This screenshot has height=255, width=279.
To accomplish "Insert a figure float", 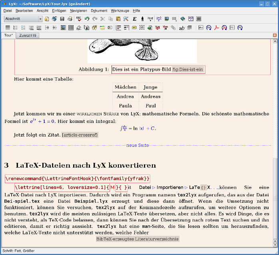I will (x=63, y=28).
